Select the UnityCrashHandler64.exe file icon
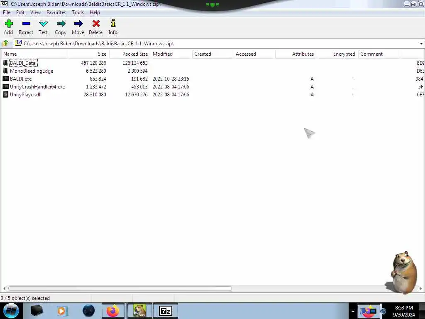The image size is (425, 319). click(6, 86)
